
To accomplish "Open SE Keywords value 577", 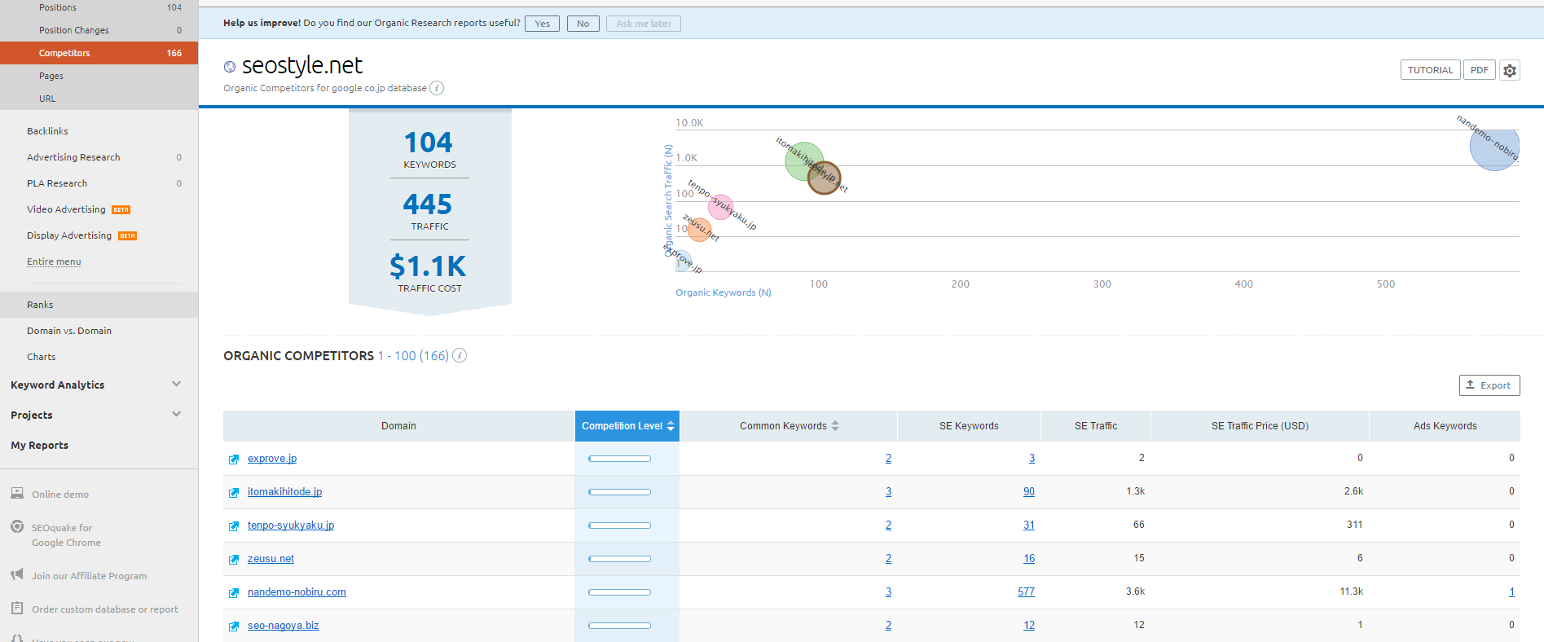I will pos(1026,592).
